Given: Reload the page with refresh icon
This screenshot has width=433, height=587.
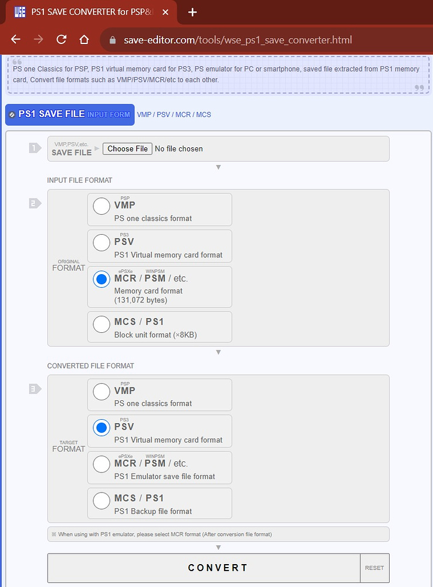Looking at the screenshot, I should (x=61, y=39).
